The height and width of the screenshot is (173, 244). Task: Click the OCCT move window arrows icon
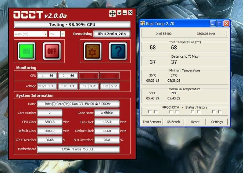[x=113, y=13]
